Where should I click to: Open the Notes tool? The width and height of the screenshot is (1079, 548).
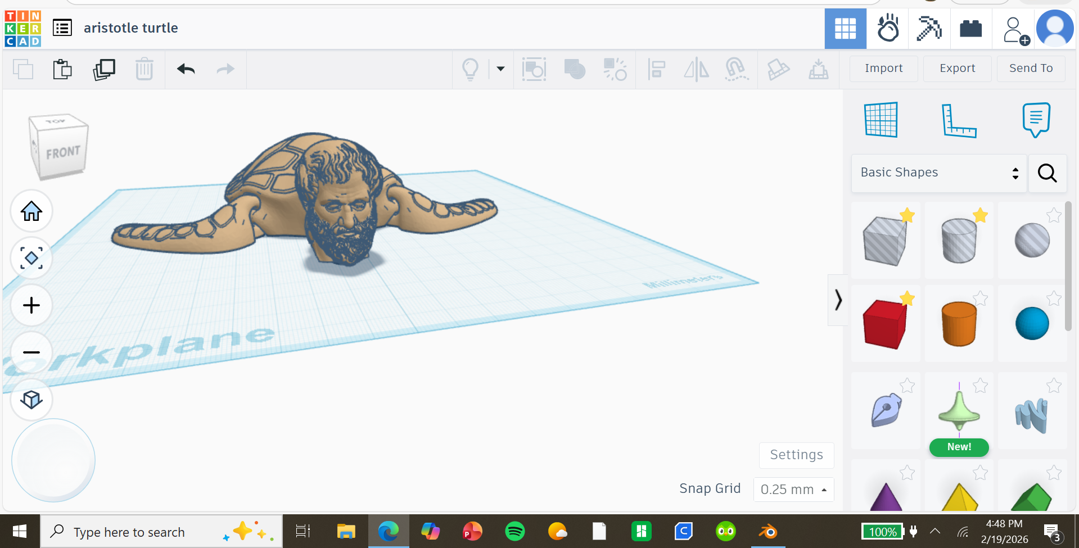coord(1036,120)
